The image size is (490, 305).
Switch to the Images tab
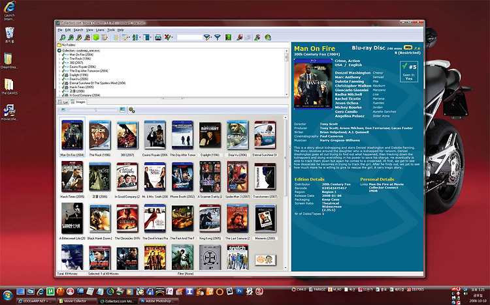coord(78,102)
